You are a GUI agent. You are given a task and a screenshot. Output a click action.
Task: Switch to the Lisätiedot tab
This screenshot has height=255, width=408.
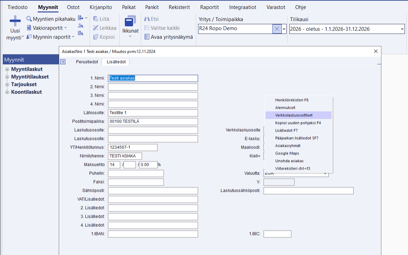point(116,62)
